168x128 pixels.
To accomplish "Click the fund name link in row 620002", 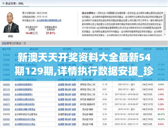I will tap(25, 119).
